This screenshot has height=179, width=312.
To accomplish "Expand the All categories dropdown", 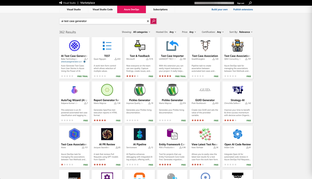I will point(142,32).
